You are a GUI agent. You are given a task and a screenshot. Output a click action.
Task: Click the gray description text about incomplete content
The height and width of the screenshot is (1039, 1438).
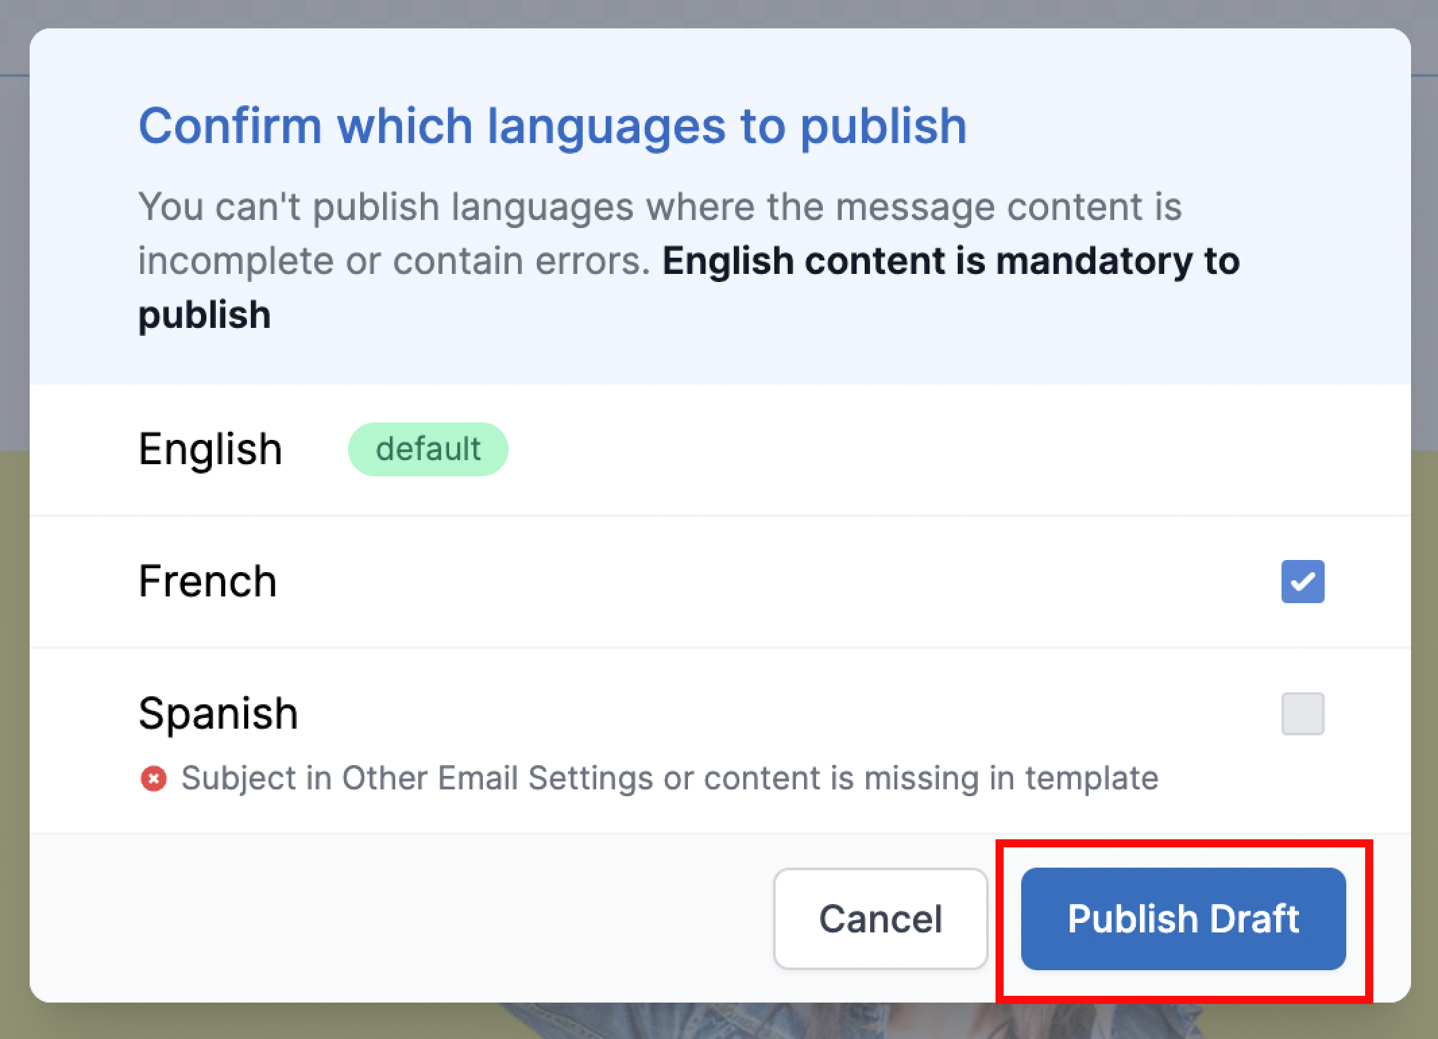(x=660, y=207)
